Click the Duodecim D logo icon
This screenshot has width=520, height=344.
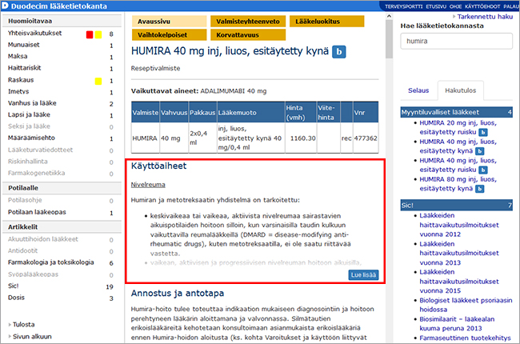coord(5,6)
